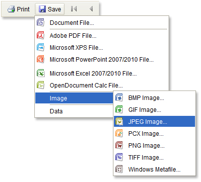Go to first page using toolbar arrow
This screenshot has width=201, height=182.
coord(74,9)
